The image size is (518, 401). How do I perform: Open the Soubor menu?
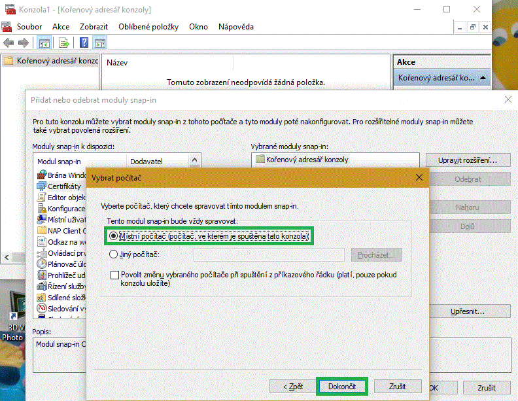pyautogui.click(x=29, y=27)
